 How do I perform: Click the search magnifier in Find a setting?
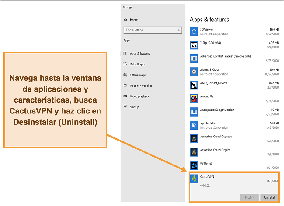point(179,30)
